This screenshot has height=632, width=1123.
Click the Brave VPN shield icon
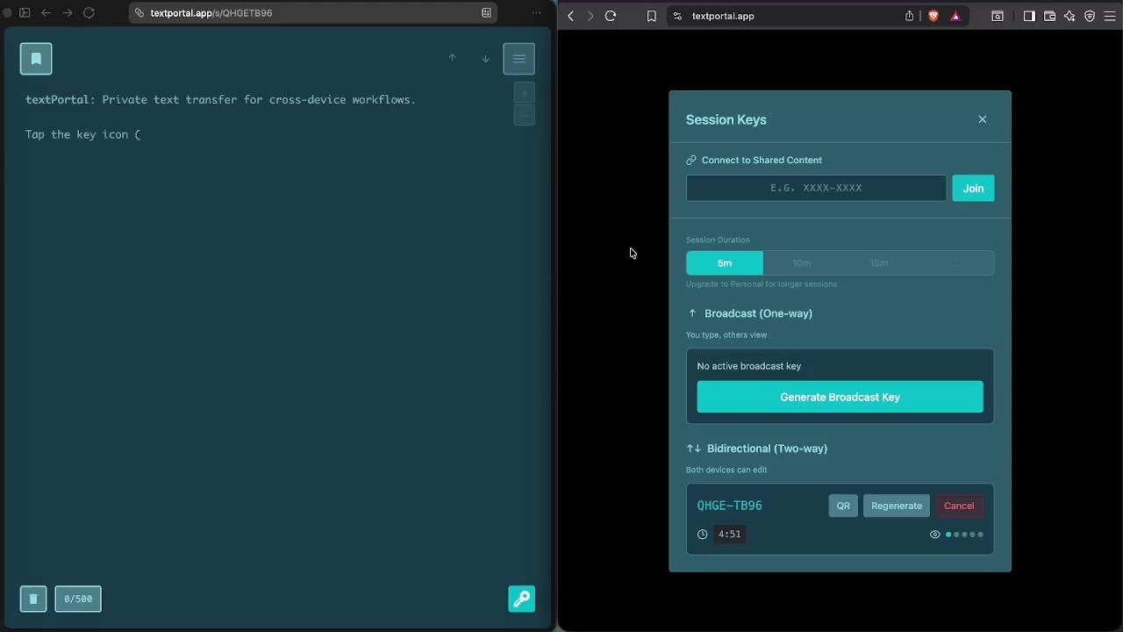pos(1090,16)
